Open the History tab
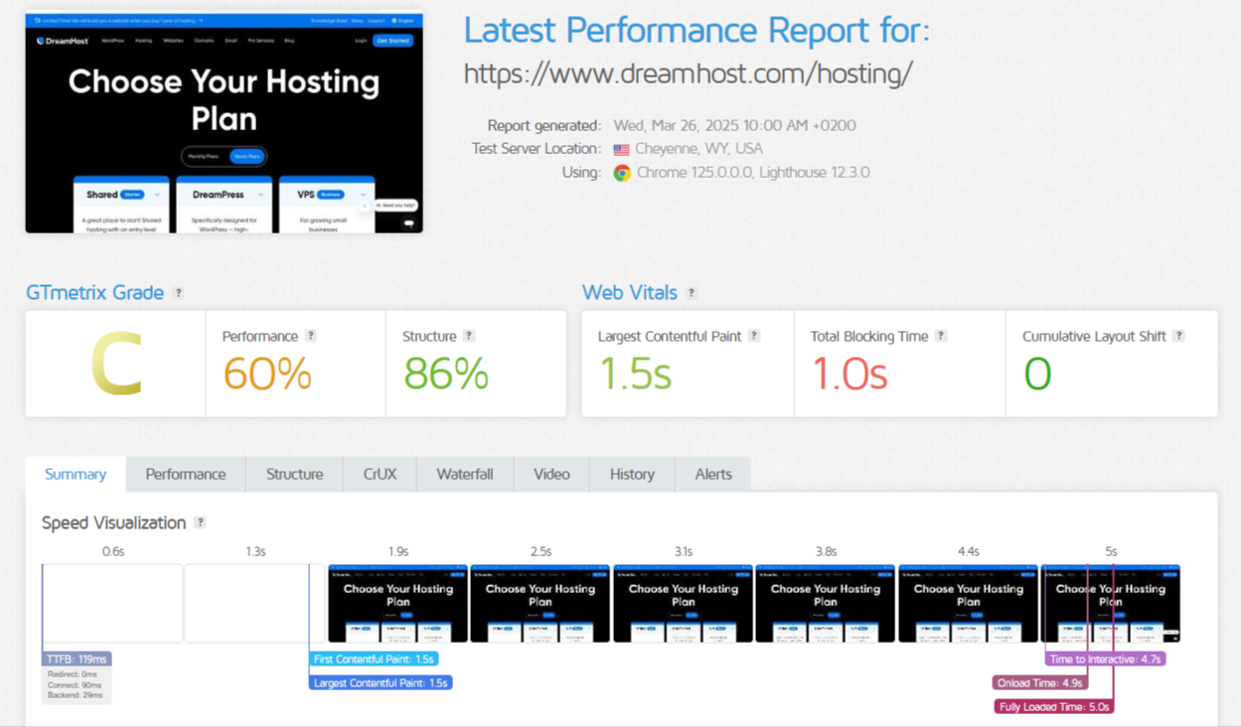The image size is (1241, 727). click(x=632, y=474)
